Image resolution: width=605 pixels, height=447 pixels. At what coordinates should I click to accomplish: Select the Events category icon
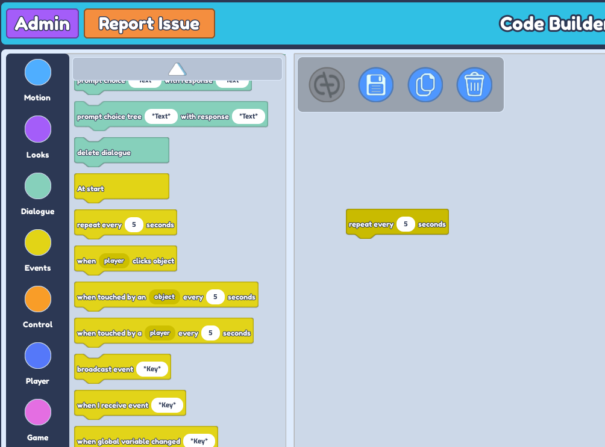(37, 242)
